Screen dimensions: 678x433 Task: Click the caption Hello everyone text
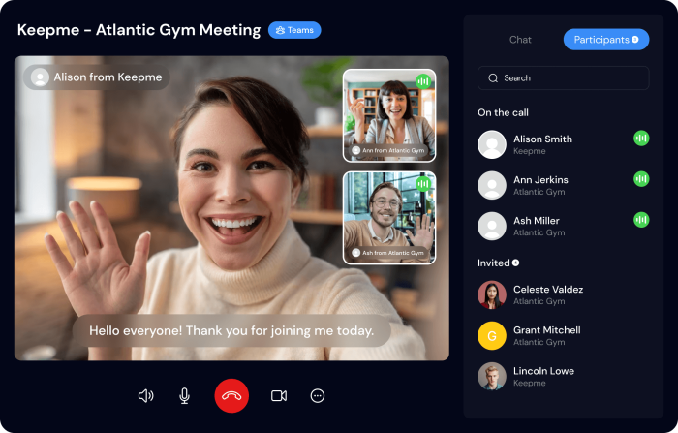(231, 331)
